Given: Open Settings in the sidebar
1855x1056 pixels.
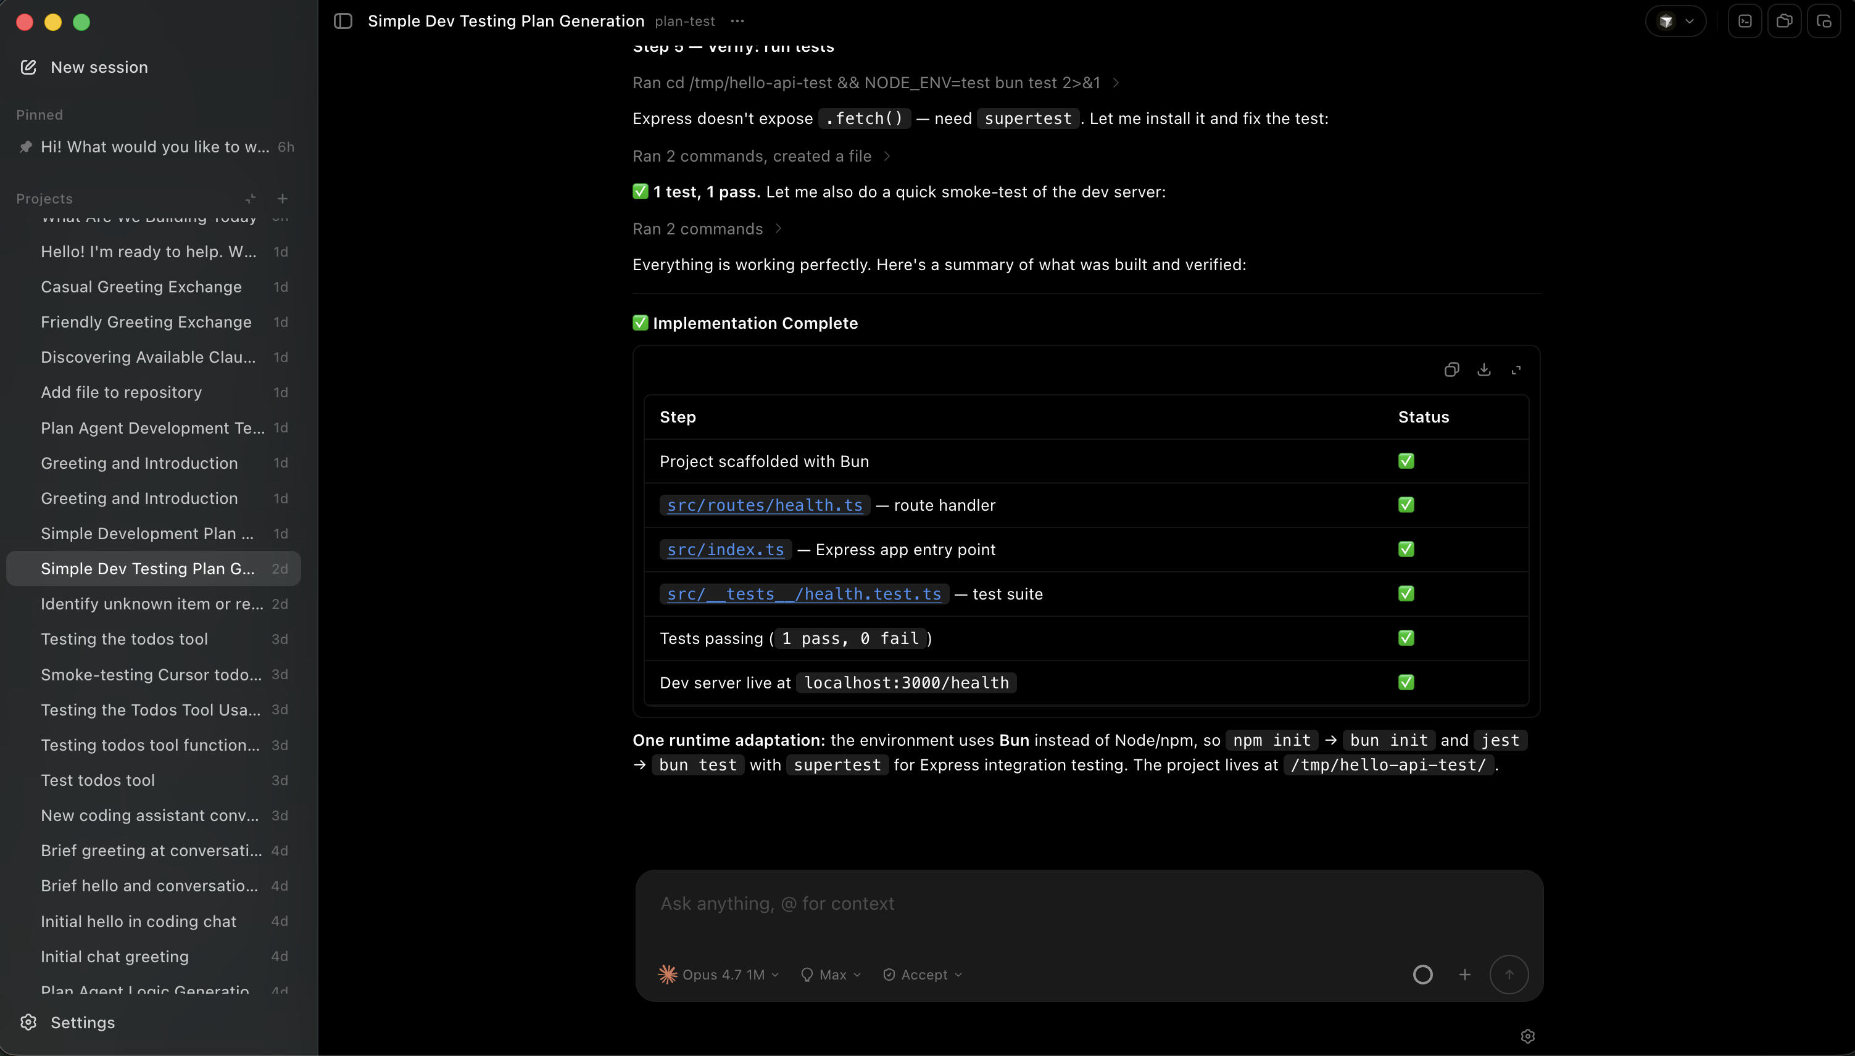Looking at the screenshot, I should click(x=68, y=1023).
